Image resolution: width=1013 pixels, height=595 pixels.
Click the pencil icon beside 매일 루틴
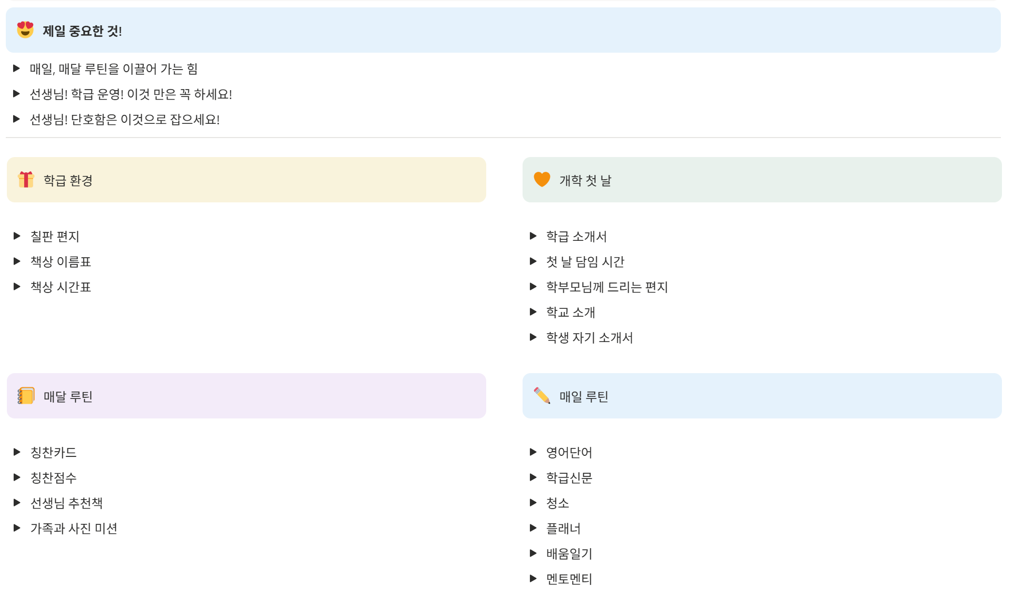click(x=542, y=396)
